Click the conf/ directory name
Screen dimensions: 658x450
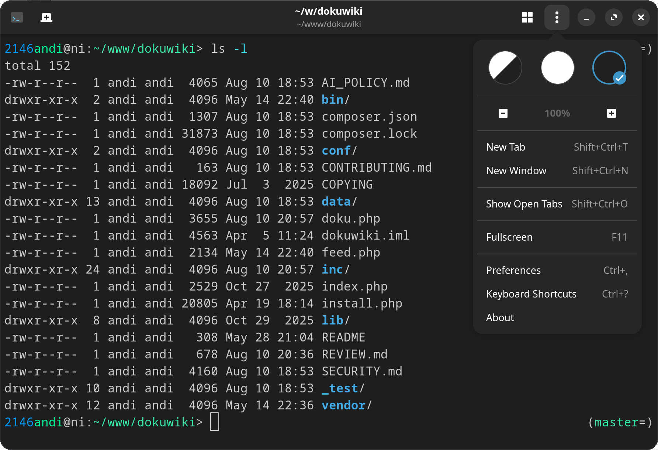[340, 151]
